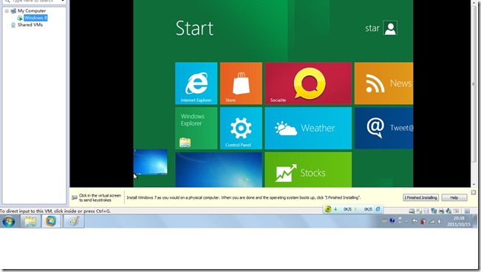Select the Windows 8 virtual machine
Screen dimensions: 481x272
point(35,18)
